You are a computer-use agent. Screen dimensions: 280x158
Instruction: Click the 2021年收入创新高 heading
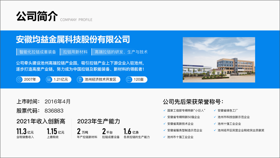[41, 121]
